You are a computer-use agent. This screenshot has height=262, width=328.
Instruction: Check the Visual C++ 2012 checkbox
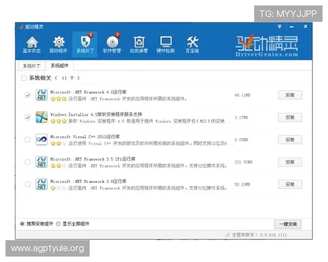28,140
